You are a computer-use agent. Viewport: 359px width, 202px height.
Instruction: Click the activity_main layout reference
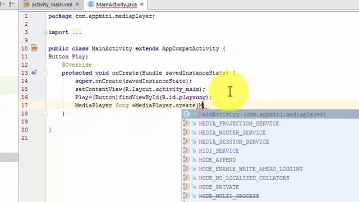coord(177,89)
